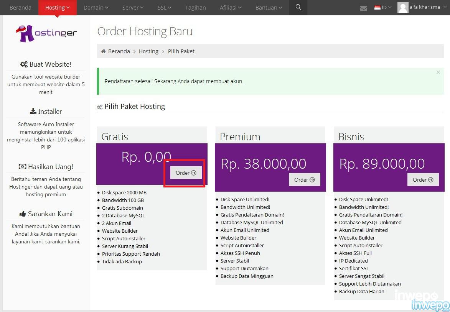The image size is (450, 312).
Task: Open Tagihan in the navigation bar
Action: coord(195,7)
